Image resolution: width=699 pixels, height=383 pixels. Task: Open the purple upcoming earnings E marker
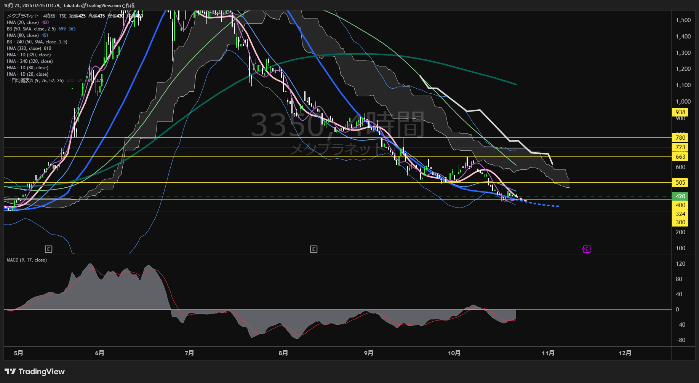586,249
